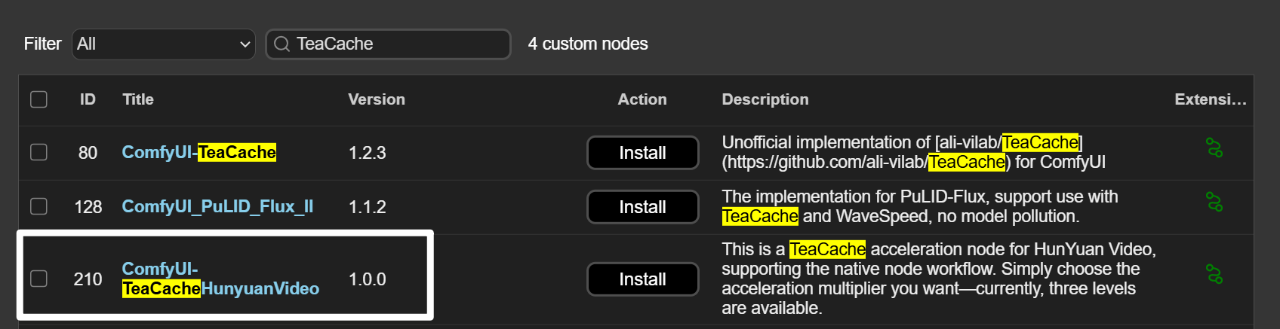Viewport: 1280px width, 329px height.
Task: Sort by the Title column header
Action: tap(138, 99)
